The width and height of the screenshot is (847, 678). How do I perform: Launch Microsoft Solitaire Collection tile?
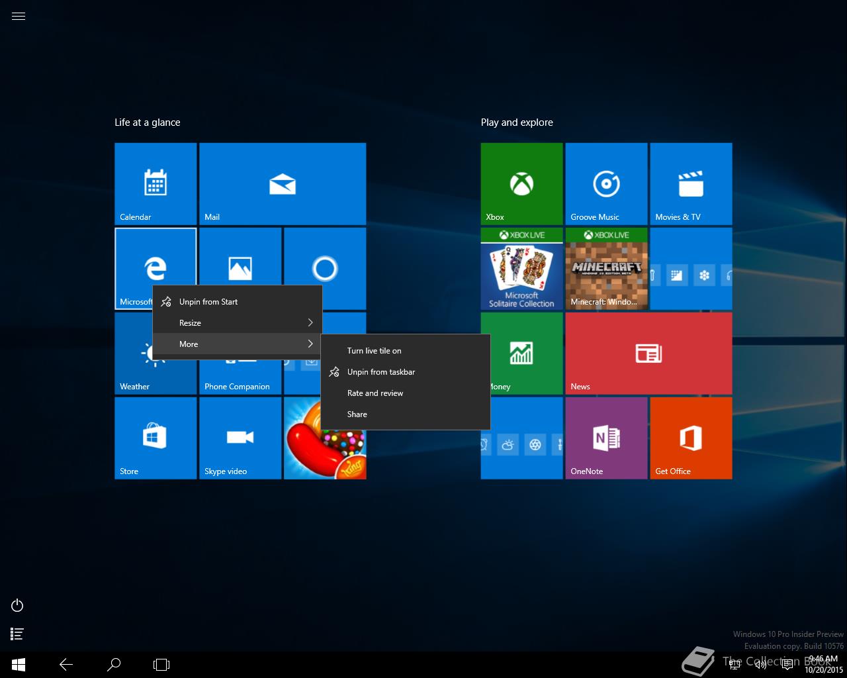coord(522,269)
